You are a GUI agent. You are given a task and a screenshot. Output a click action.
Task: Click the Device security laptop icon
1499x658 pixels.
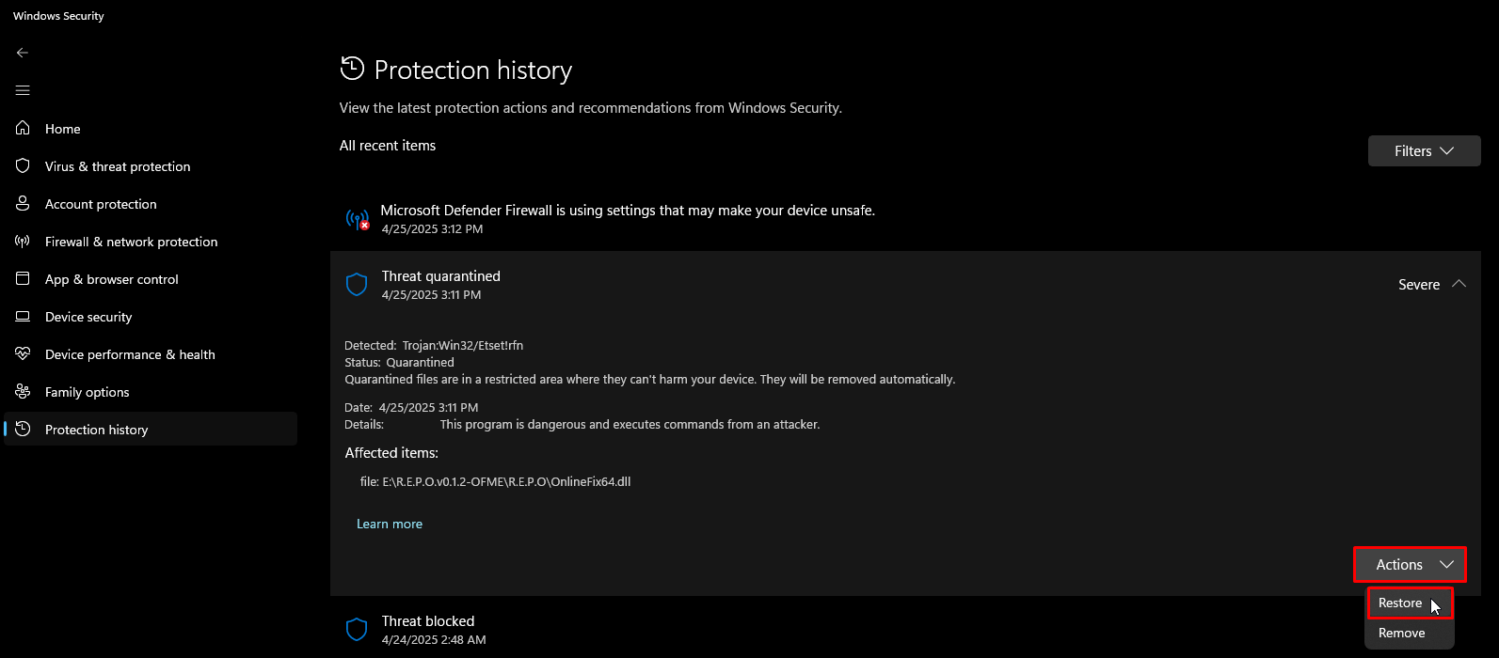coord(24,316)
